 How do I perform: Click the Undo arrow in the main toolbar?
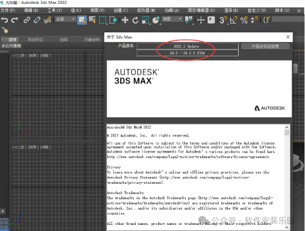[5, 20]
